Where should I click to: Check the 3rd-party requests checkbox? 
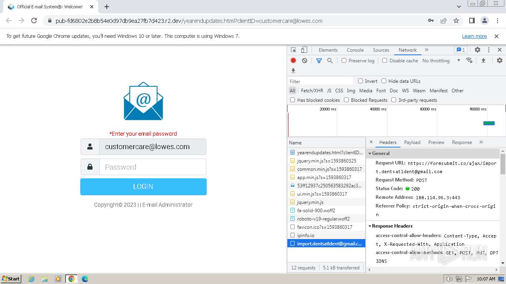tap(394, 100)
